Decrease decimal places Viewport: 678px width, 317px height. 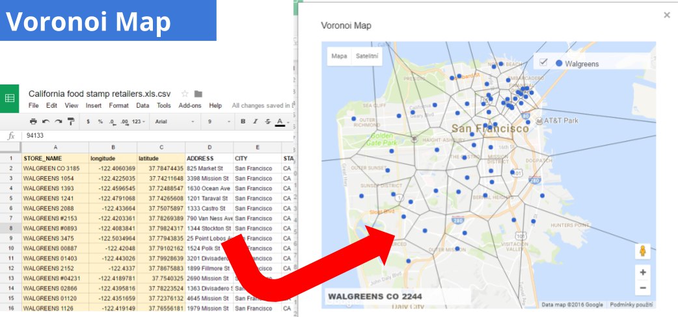click(113, 121)
